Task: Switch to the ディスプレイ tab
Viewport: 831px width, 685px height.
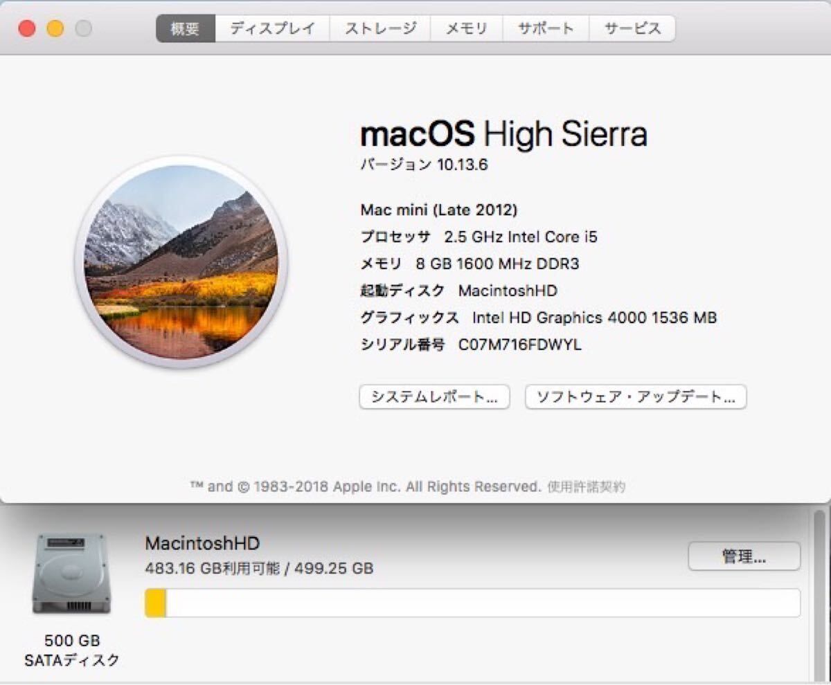Action: click(271, 28)
